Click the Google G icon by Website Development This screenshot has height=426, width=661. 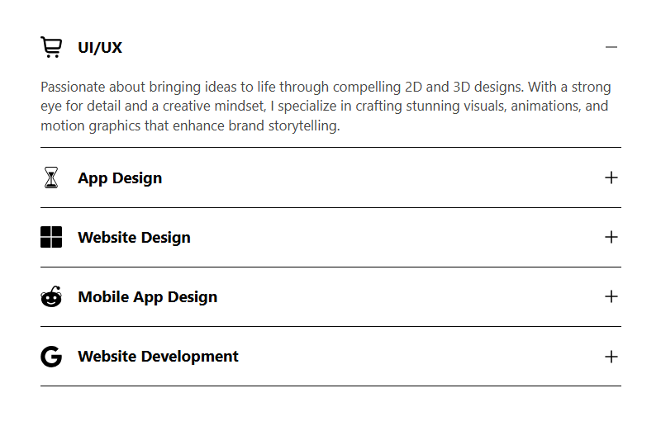pos(51,357)
